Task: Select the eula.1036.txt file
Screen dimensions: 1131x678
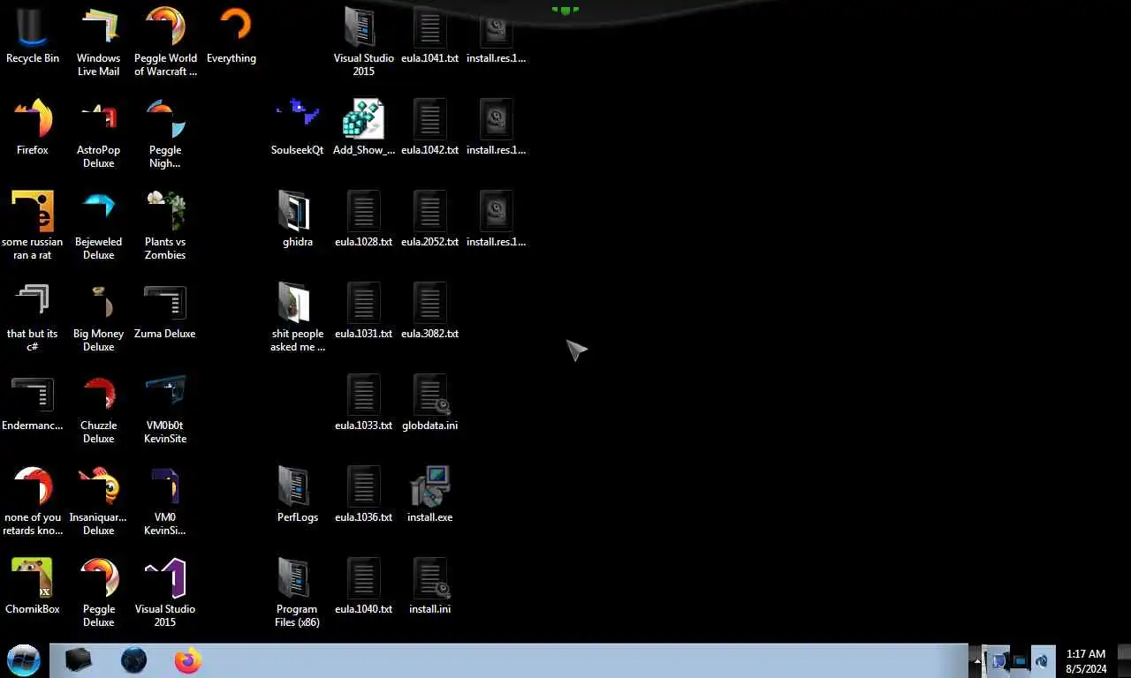Action: tap(364, 494)
